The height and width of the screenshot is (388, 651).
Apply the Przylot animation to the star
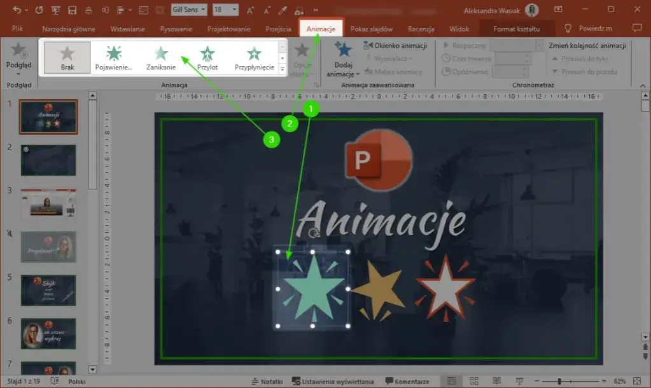coord(207,57)
